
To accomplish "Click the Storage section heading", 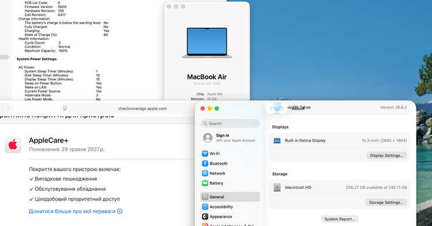I will point(280,174).
